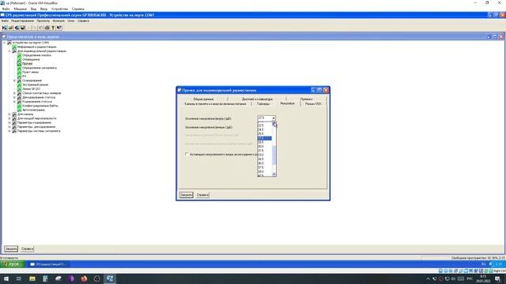Select 'Оповещение' tree item
The image size is (506, 284).
[31, 59]
